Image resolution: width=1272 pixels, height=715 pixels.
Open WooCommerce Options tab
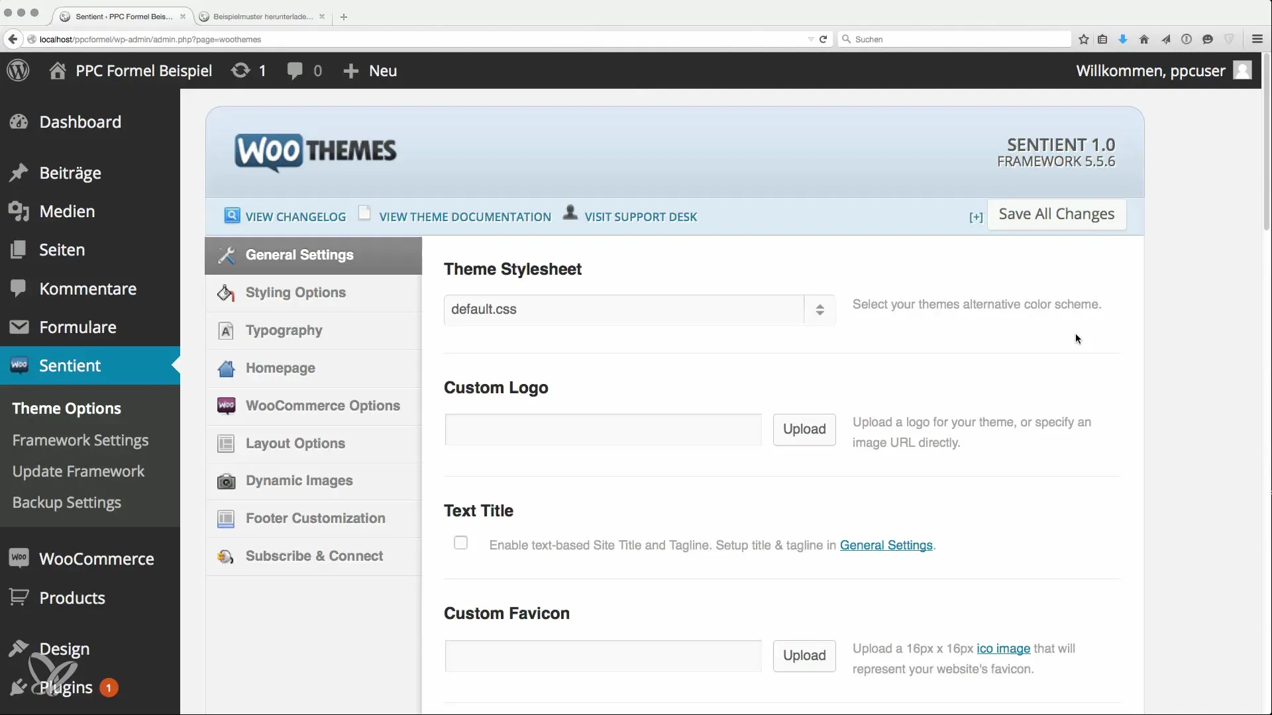tap(313, 406)
